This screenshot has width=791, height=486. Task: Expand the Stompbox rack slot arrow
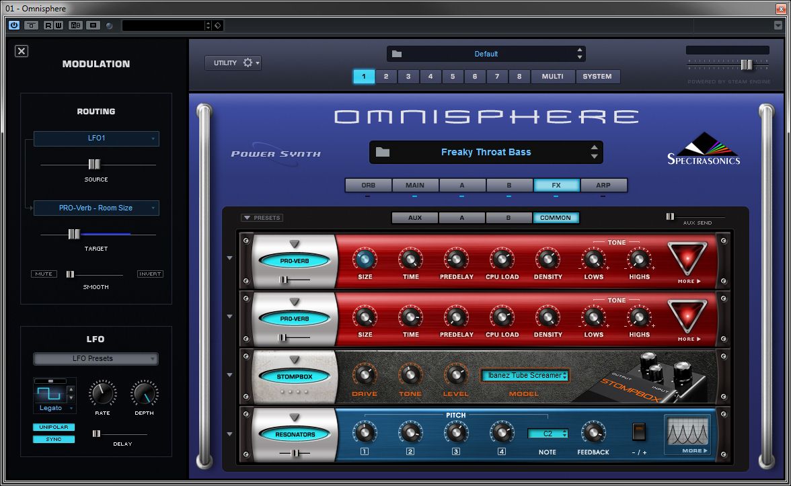[229, 375]
